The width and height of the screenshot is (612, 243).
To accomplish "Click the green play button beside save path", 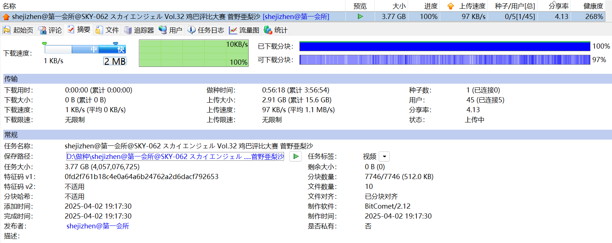I will pos(295,156).
